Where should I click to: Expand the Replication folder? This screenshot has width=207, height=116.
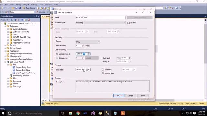[x=5, y=51]
